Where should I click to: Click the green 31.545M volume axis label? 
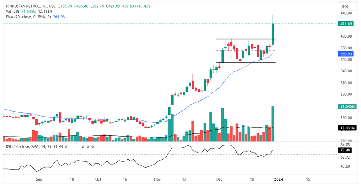[348, 106]
